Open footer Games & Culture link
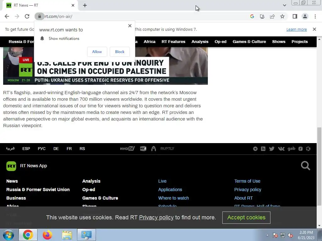The image size is (322, 241). [100, 198]
